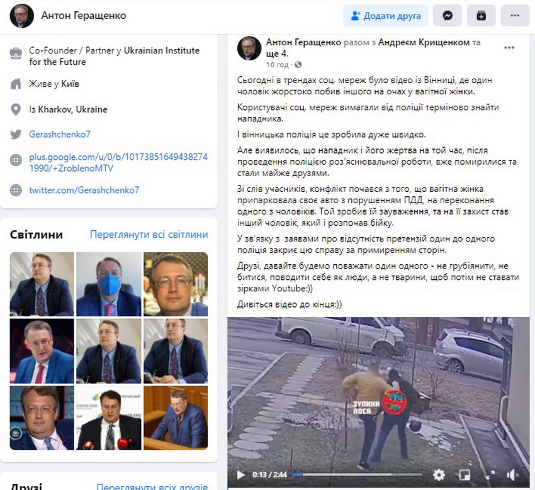
Task: Open twitter.com/Gerashchenko7 website link
Action: [x=84, y=190]
